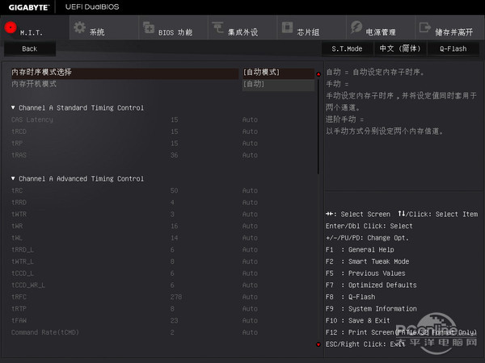Switch to S.T.Mode

[x=347, y=48]
